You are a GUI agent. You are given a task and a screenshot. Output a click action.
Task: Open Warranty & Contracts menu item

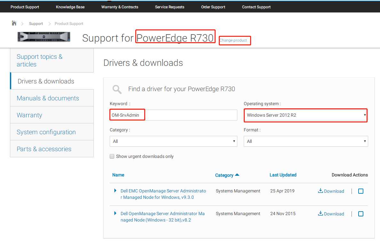120,7
